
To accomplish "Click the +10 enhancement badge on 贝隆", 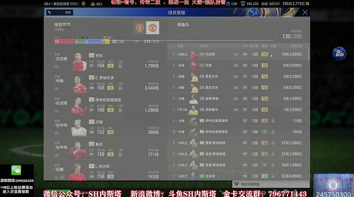I will 110,132.
